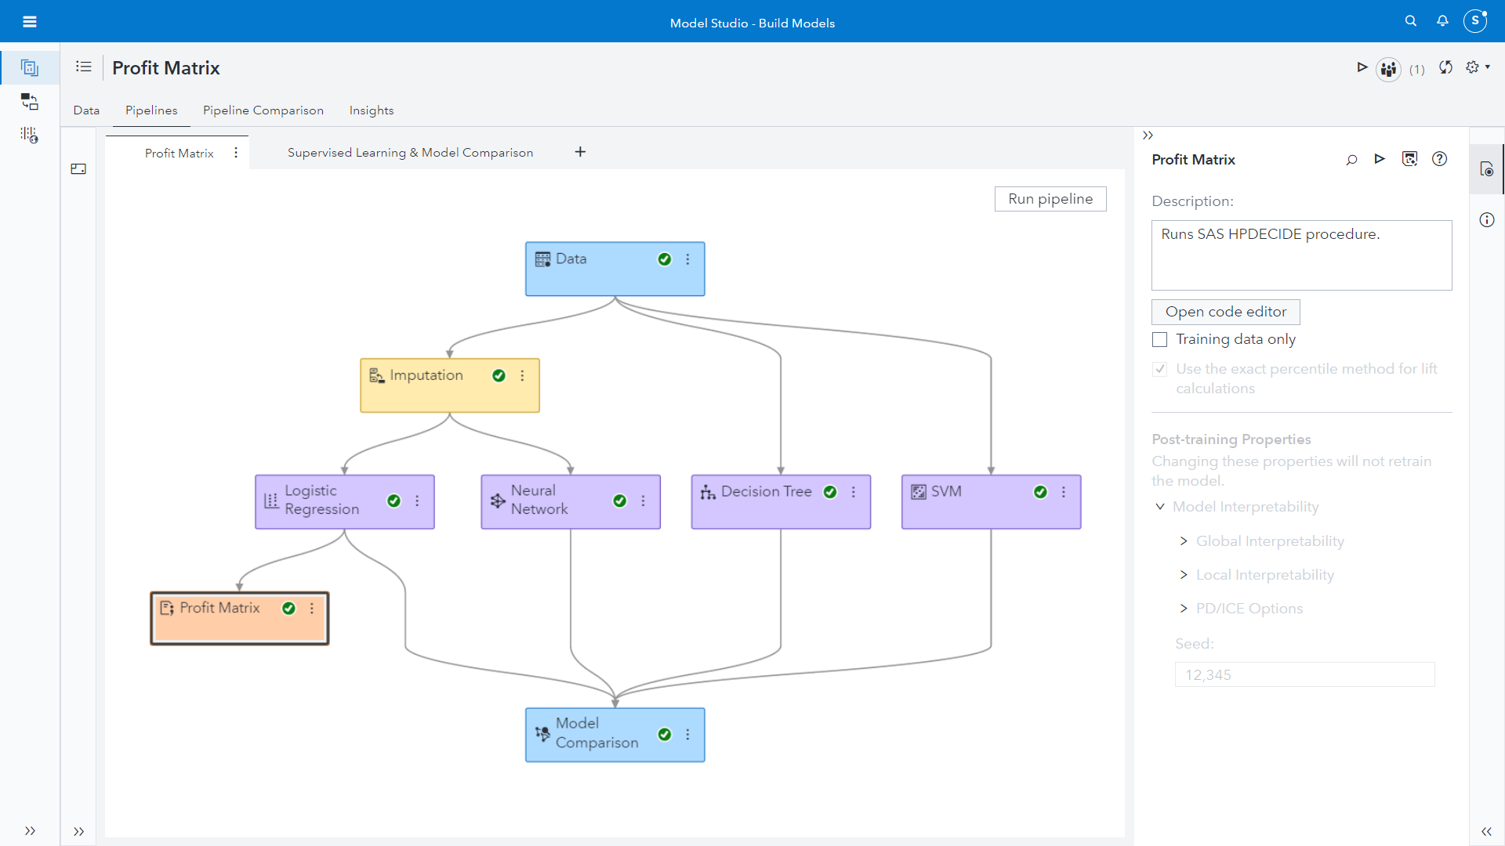Click the Run pipeline button

coord(1050,199)
